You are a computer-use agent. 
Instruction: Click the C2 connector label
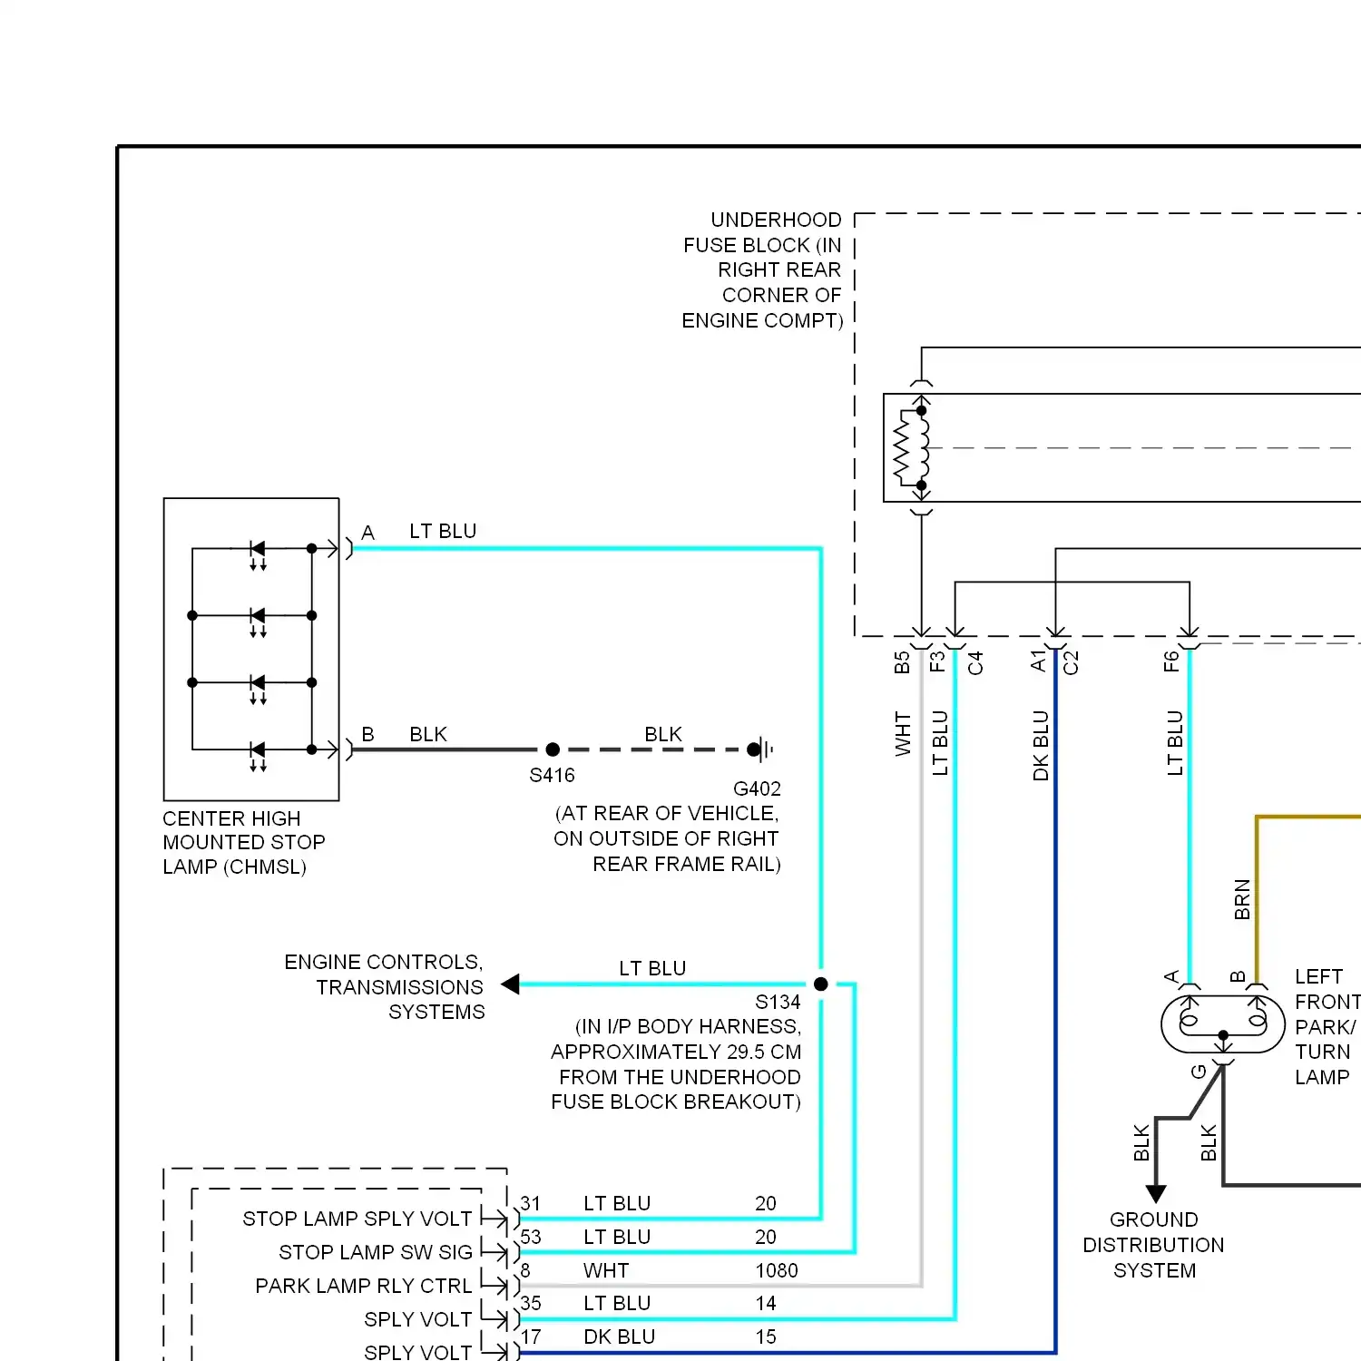click(x=1071, y=663)
